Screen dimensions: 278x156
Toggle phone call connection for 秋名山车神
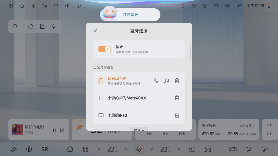156,81
